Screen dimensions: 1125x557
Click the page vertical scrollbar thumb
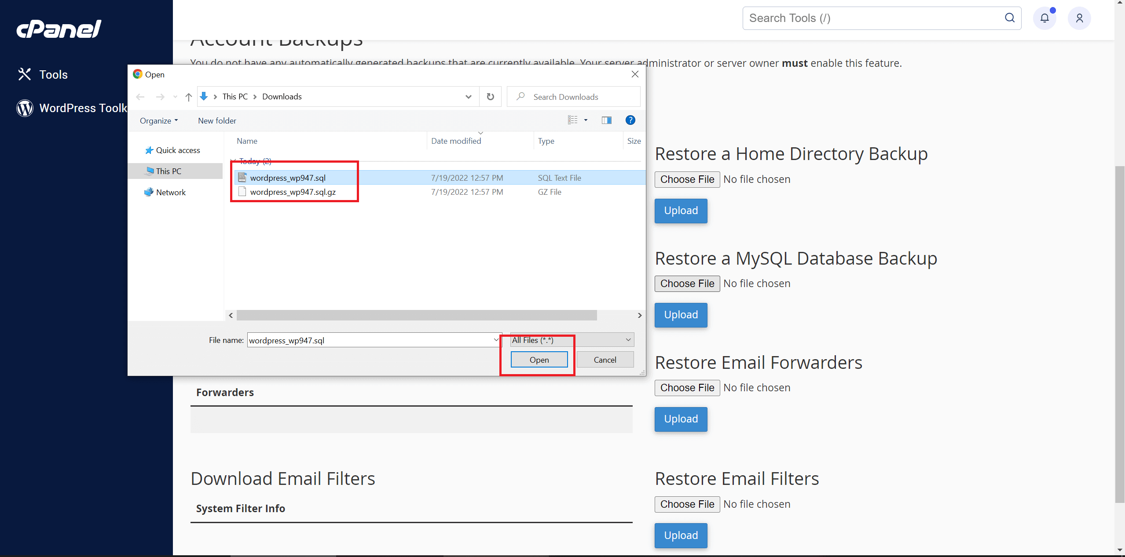pyautogui.click(x=1120, y=334)
